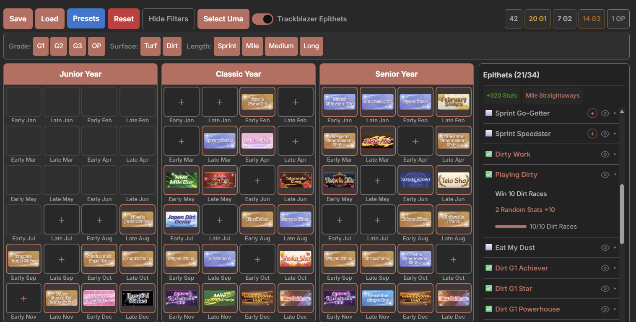Expand the Sprint Go-Getter epithet details
This screenshot has height=322, width=636.
click(x=615, y=113)
